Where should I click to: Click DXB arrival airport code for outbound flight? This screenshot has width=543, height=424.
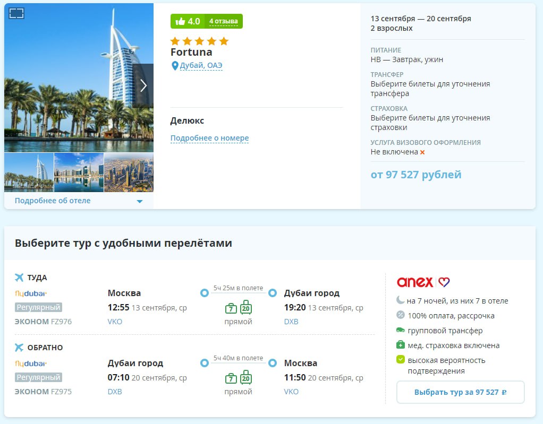pyautogui.click(x=291, y=322)
